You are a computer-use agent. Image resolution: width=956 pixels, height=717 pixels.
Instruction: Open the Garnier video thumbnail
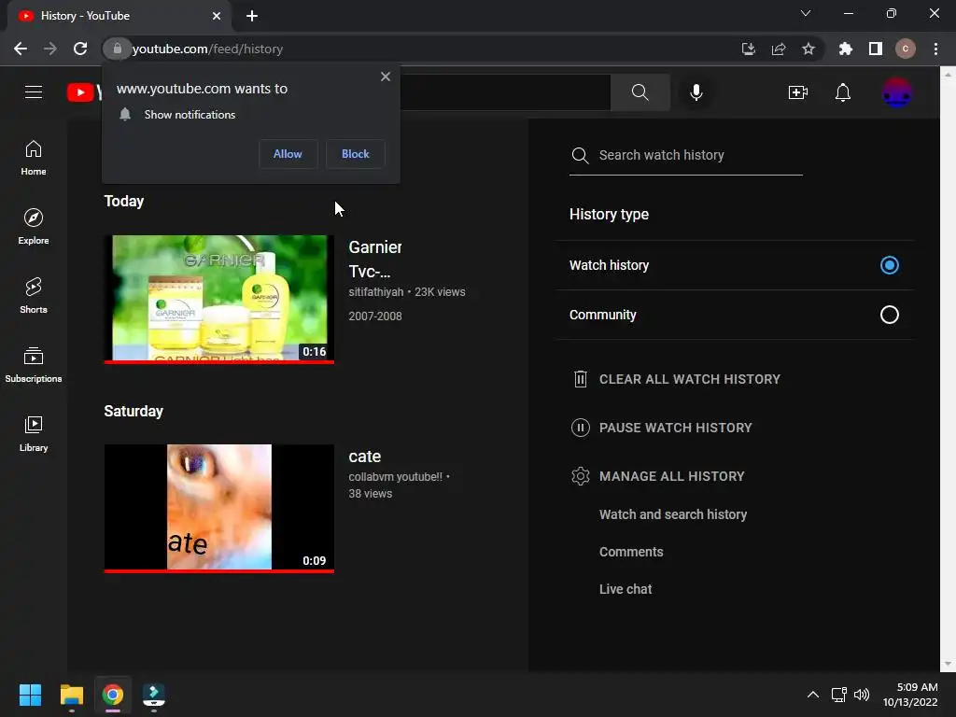coord(218,299)
